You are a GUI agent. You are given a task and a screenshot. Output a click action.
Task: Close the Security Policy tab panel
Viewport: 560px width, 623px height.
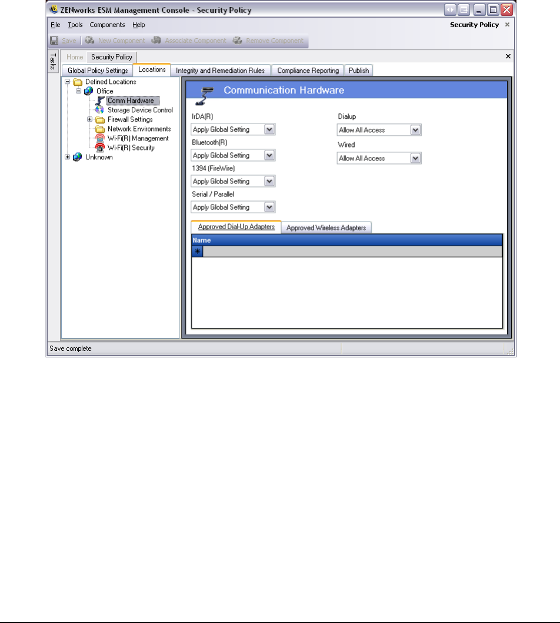coord(508,56)
